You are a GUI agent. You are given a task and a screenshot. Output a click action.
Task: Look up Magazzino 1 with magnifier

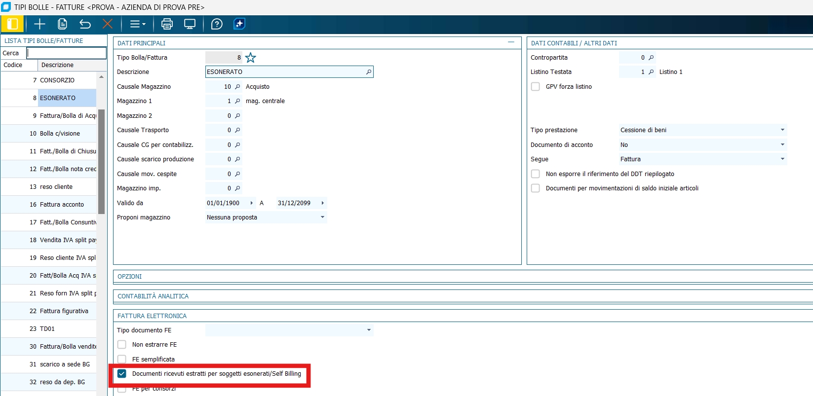click(x=237, y=101)
